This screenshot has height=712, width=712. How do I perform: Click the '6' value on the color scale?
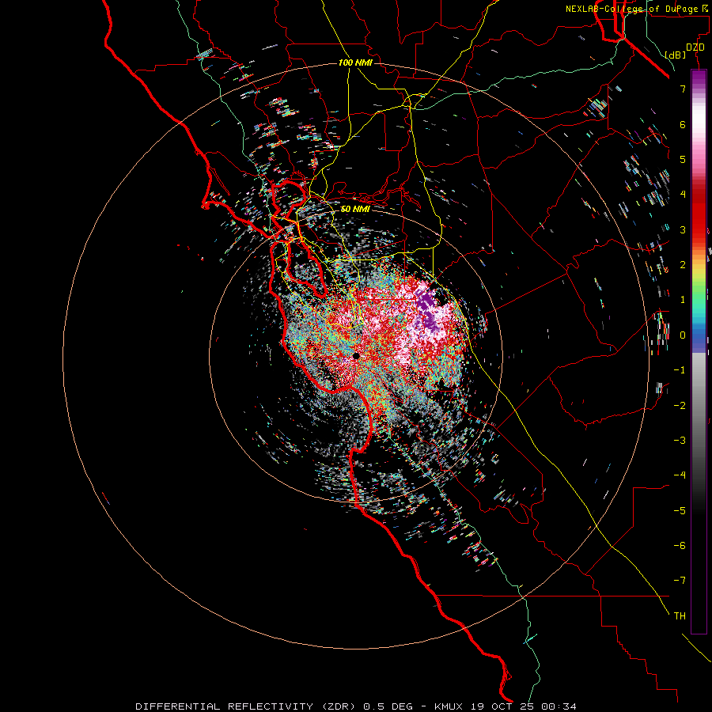coord(683,124)
